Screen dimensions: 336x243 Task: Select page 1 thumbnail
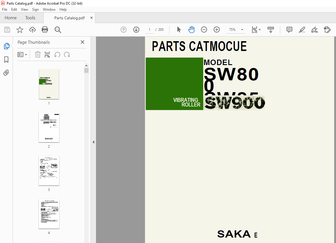pos(49,84)
